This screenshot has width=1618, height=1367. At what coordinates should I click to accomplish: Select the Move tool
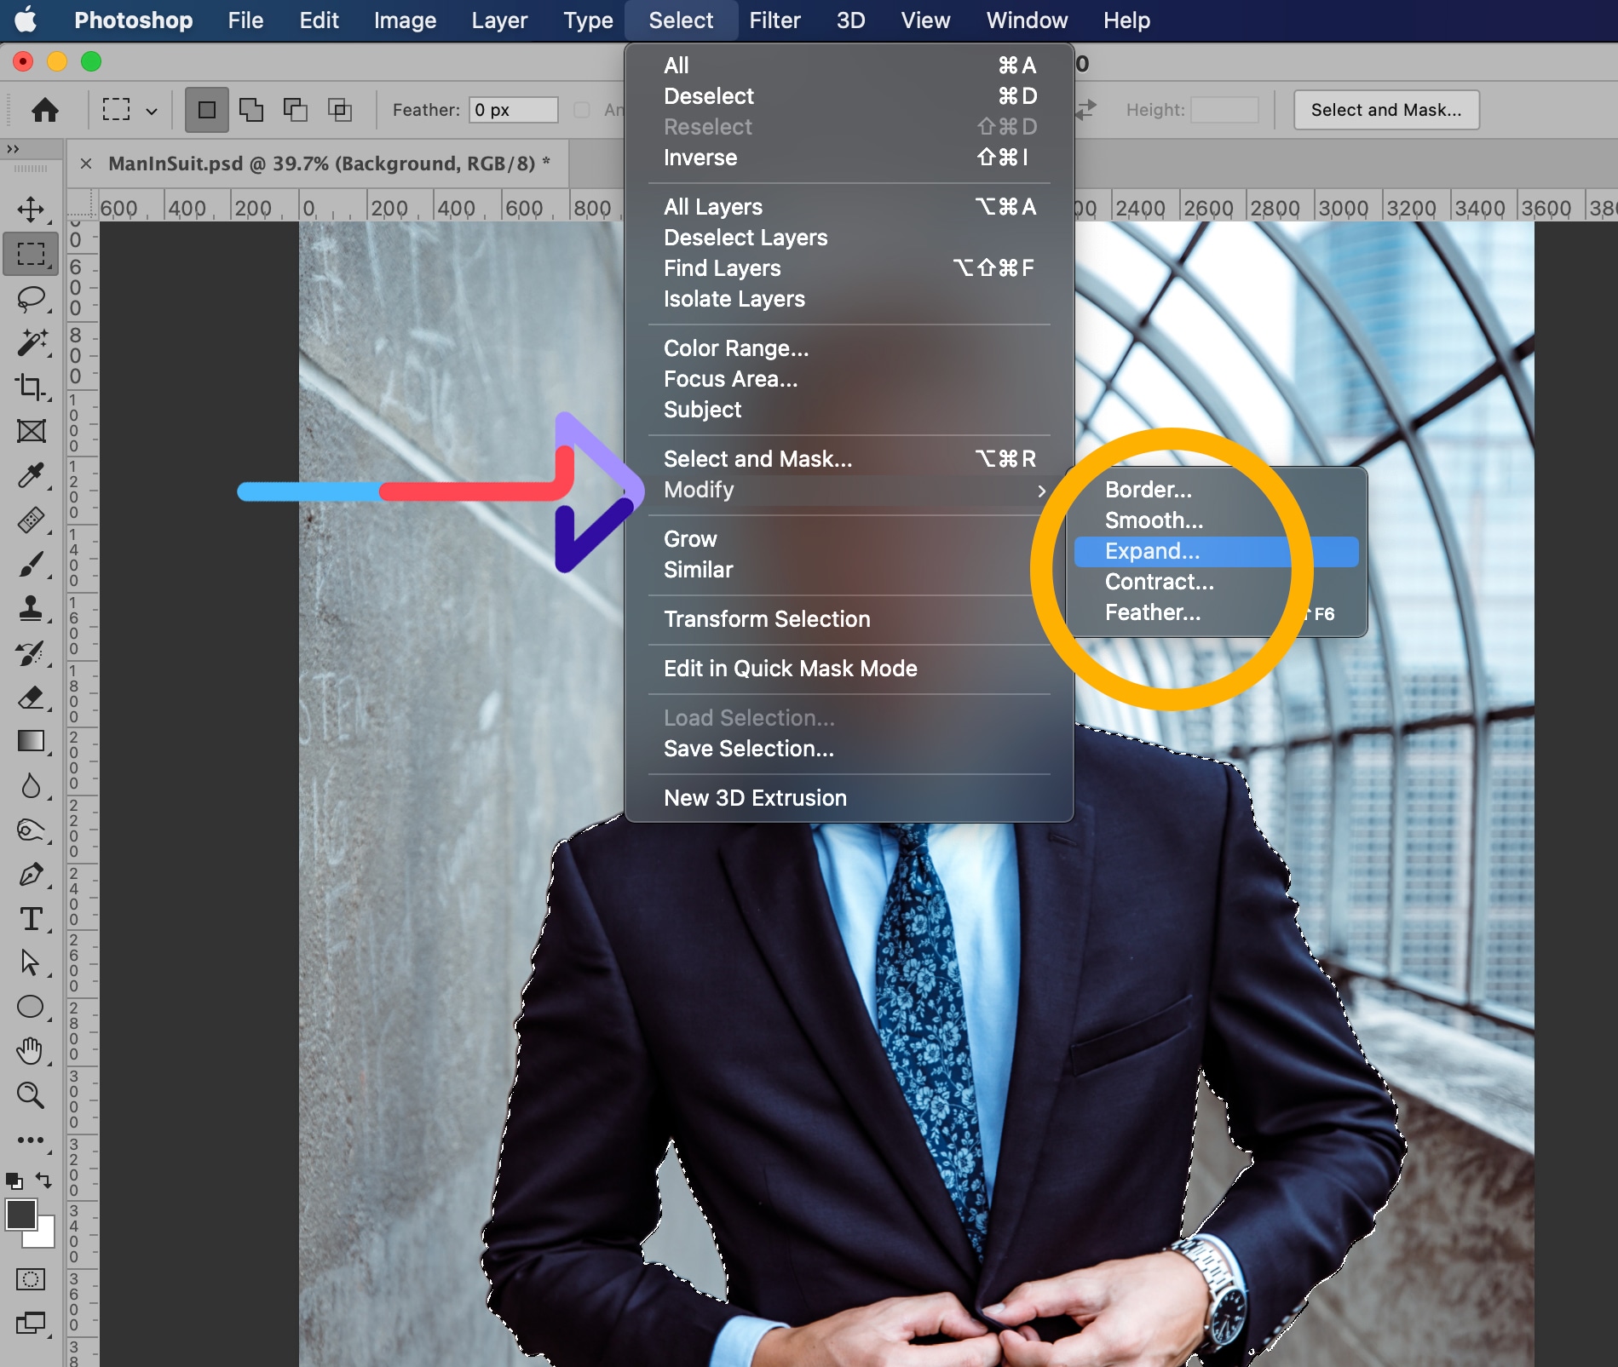click(31, 210)
